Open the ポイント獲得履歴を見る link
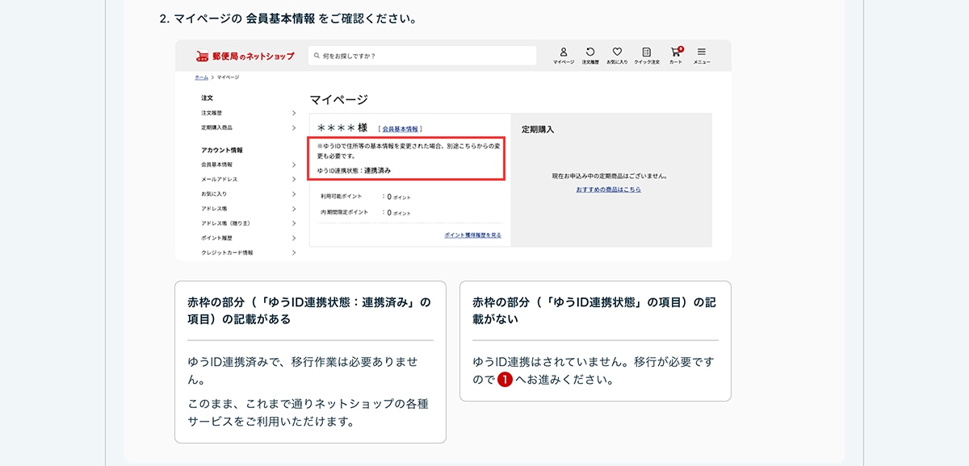The width and height of the screenshot is (969, 466). 472,235
